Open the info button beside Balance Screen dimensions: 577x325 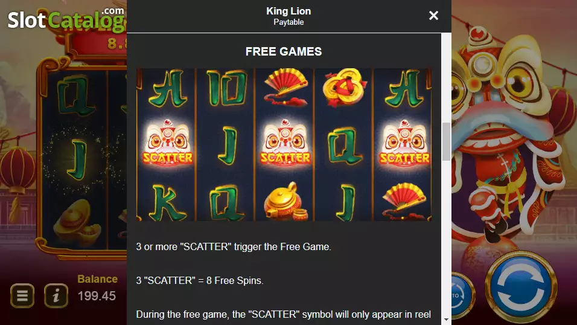56,295
